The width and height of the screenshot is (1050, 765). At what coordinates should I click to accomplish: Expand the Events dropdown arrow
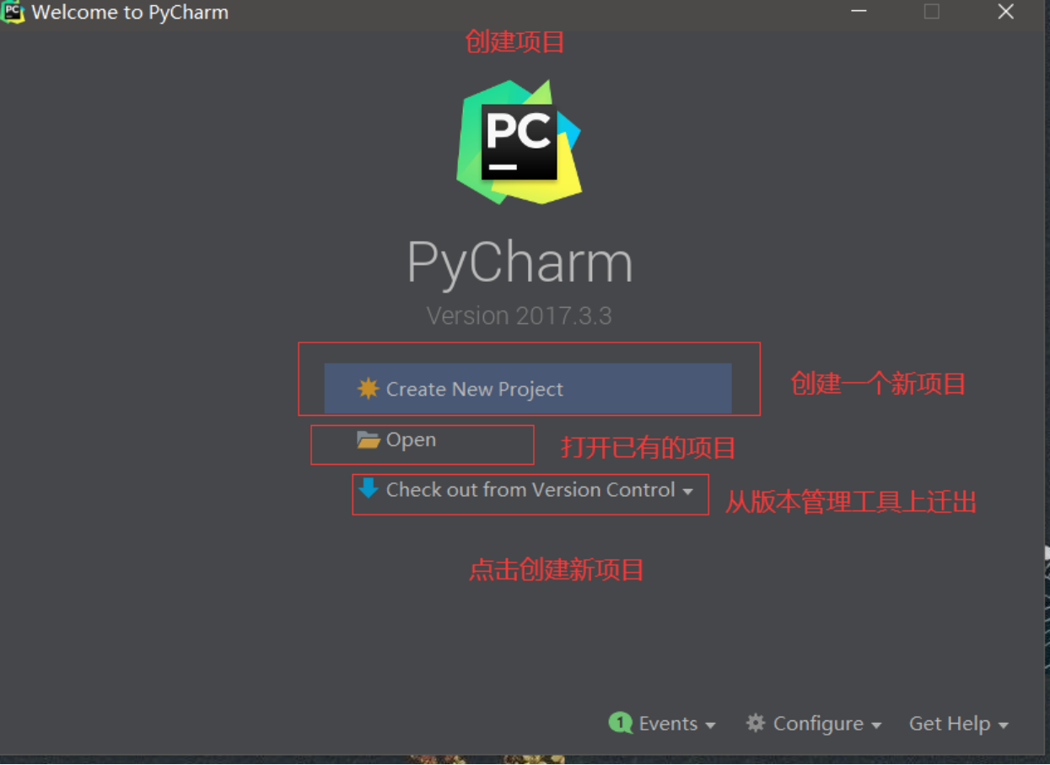click(710, 725)
